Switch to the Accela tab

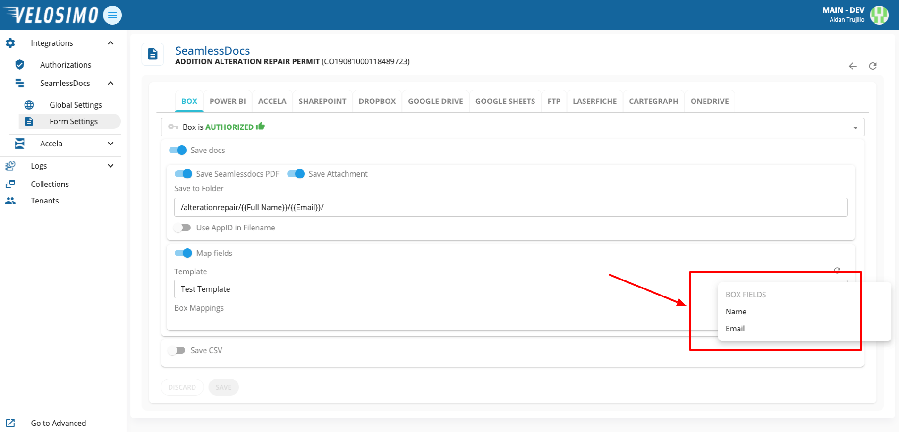(x=272, y=101)
